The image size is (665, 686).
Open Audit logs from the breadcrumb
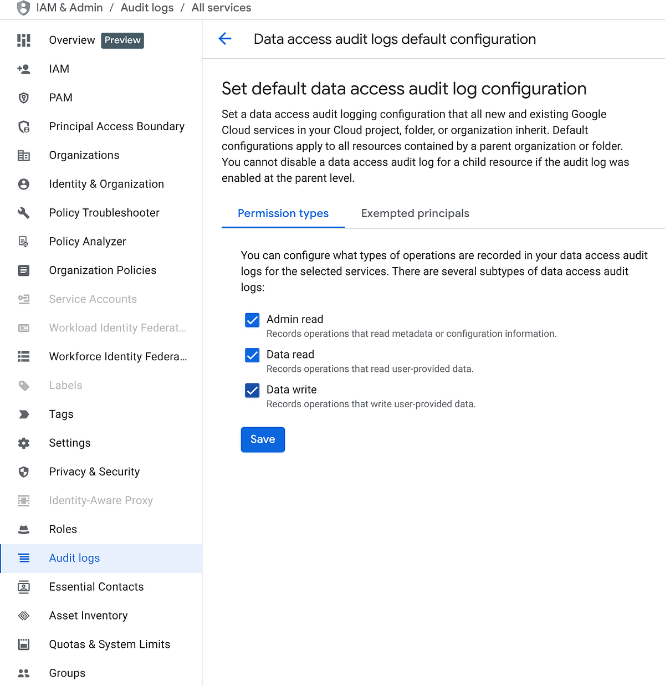coord(146,8)
